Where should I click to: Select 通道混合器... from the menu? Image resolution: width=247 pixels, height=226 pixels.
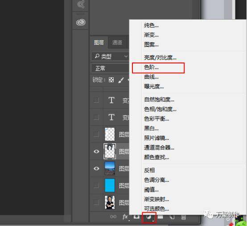(159, 147)
